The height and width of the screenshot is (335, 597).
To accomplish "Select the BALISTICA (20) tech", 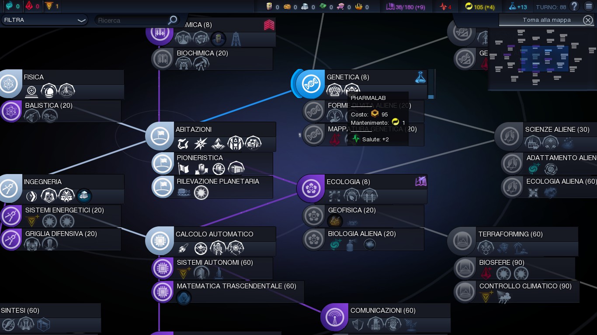I will (x=60, y=111).
